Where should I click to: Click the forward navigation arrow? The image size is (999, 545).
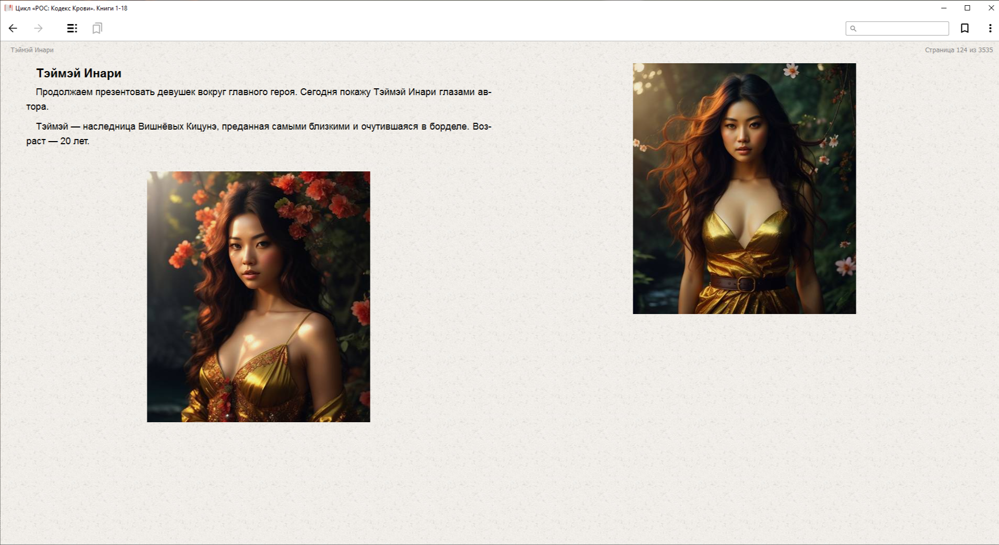coord(38,28)
